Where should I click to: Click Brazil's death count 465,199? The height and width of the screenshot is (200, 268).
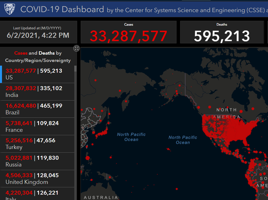click(x=51, y=106)
